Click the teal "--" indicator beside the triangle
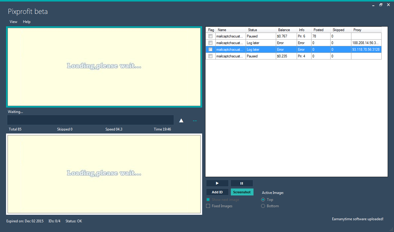This screenshot has width=394, height=232. pyautogui.click(x=195, y=121)
